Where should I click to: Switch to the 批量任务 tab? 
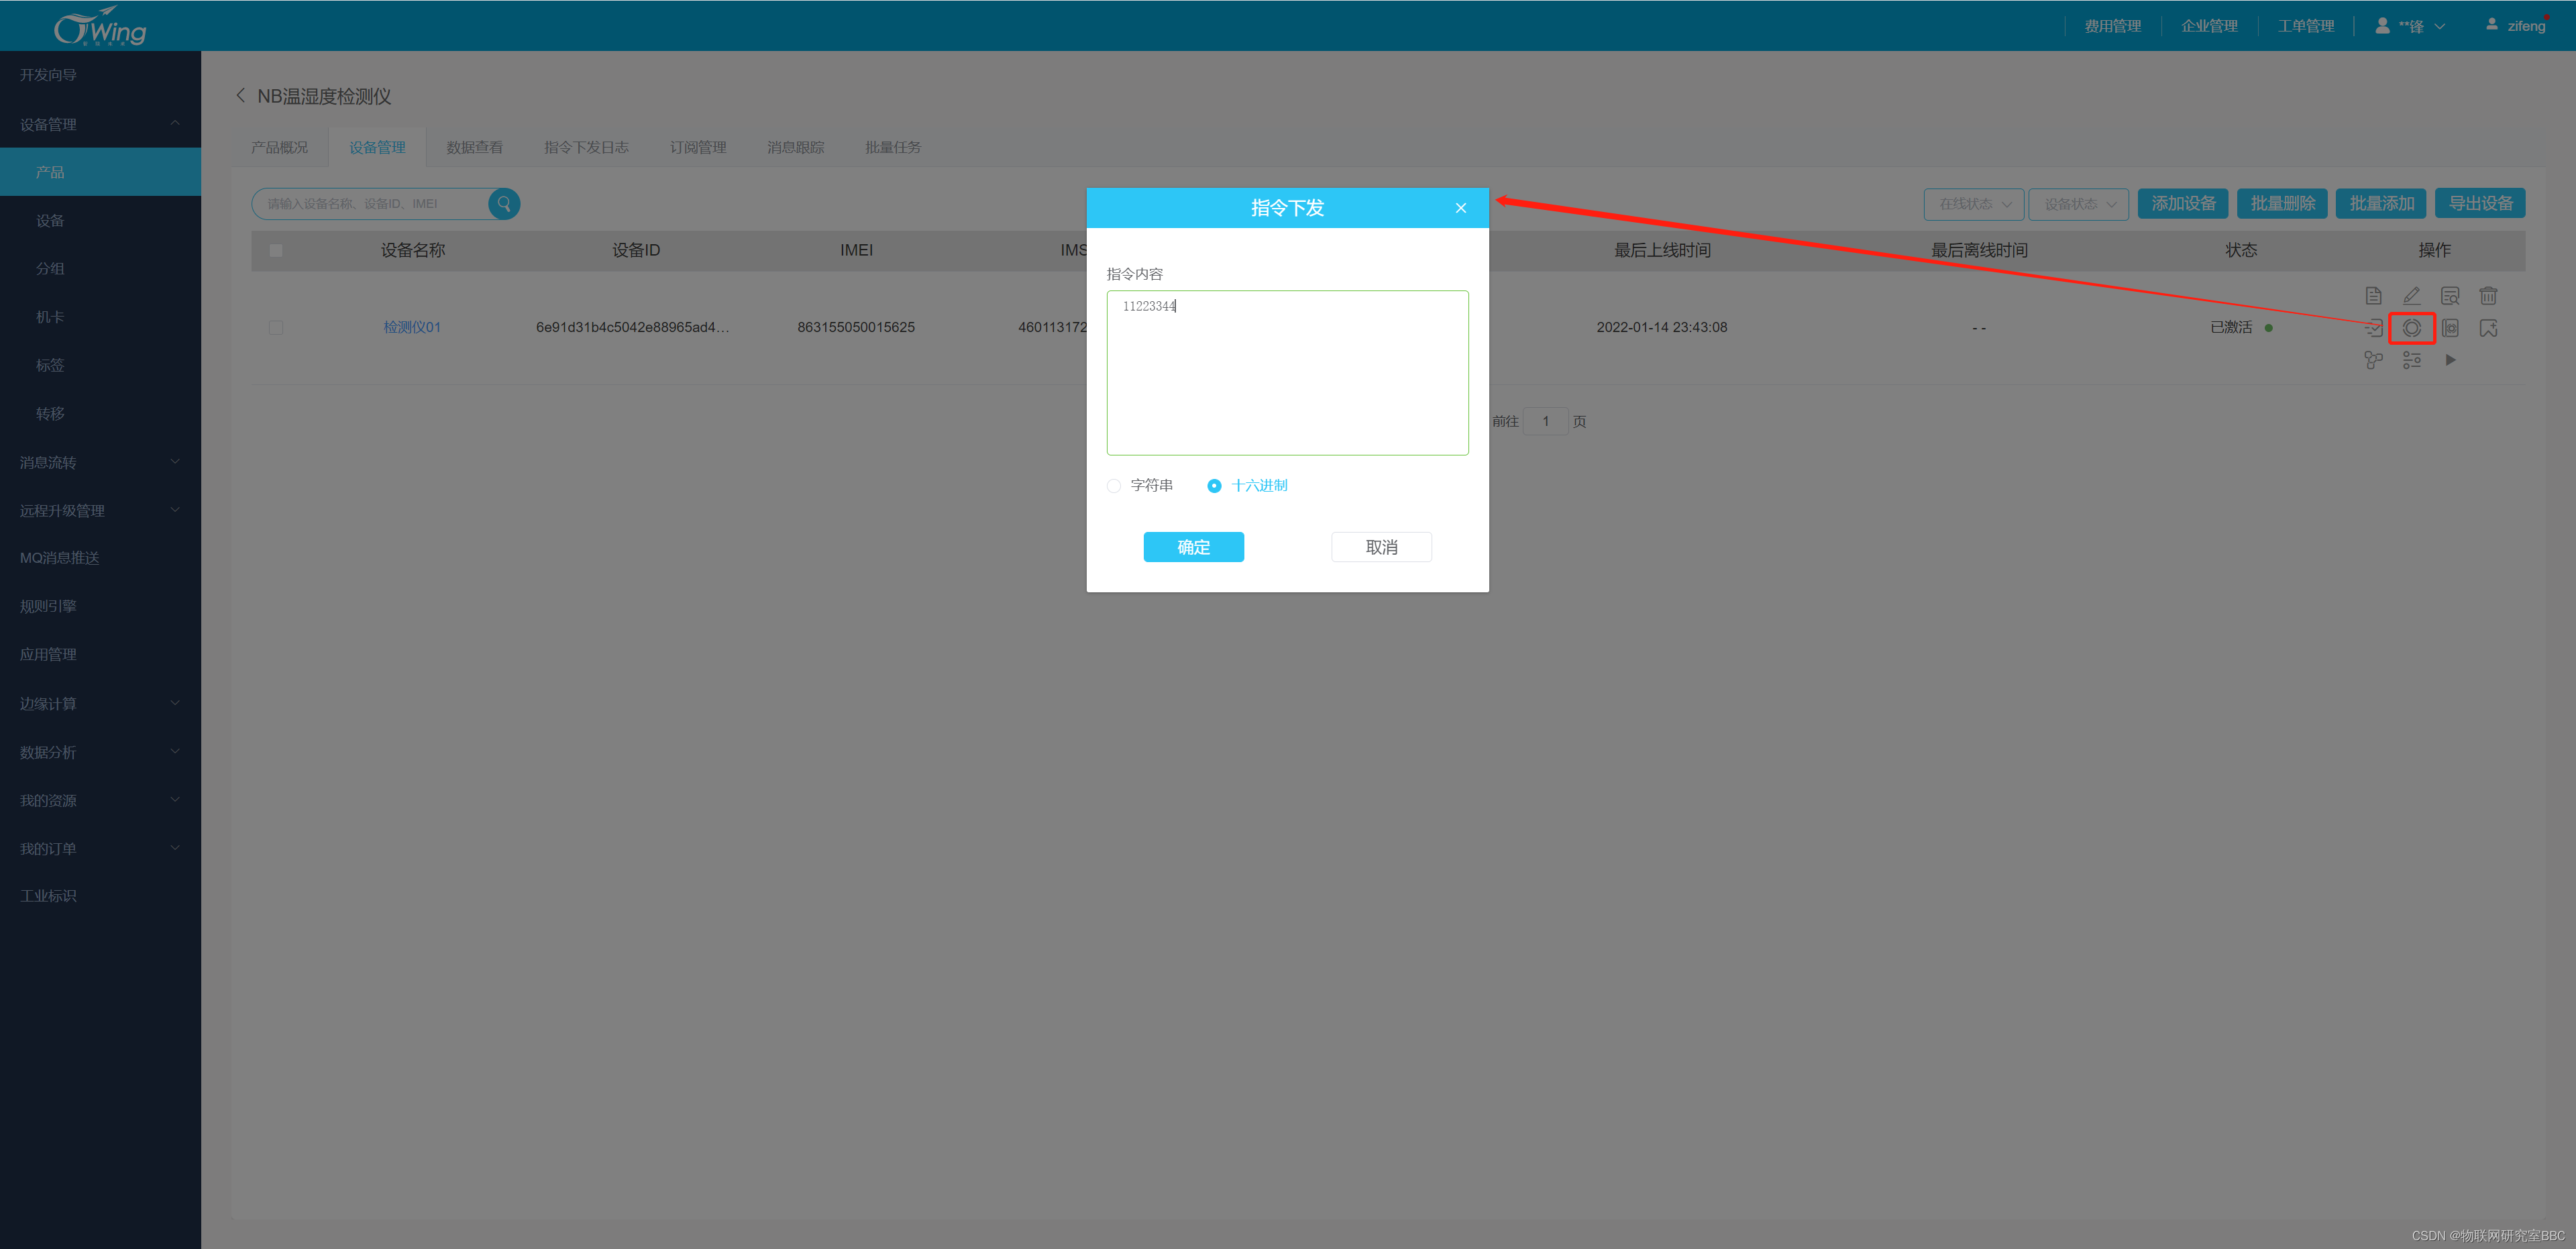[893, 148]
